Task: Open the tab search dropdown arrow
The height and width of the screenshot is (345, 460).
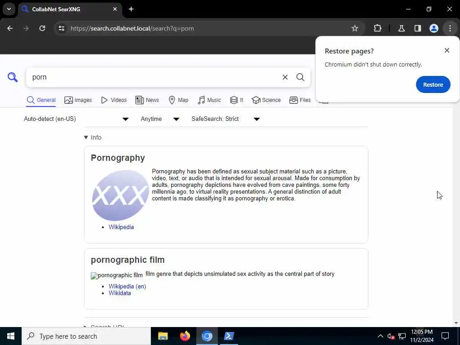Action: coord(9,9)
